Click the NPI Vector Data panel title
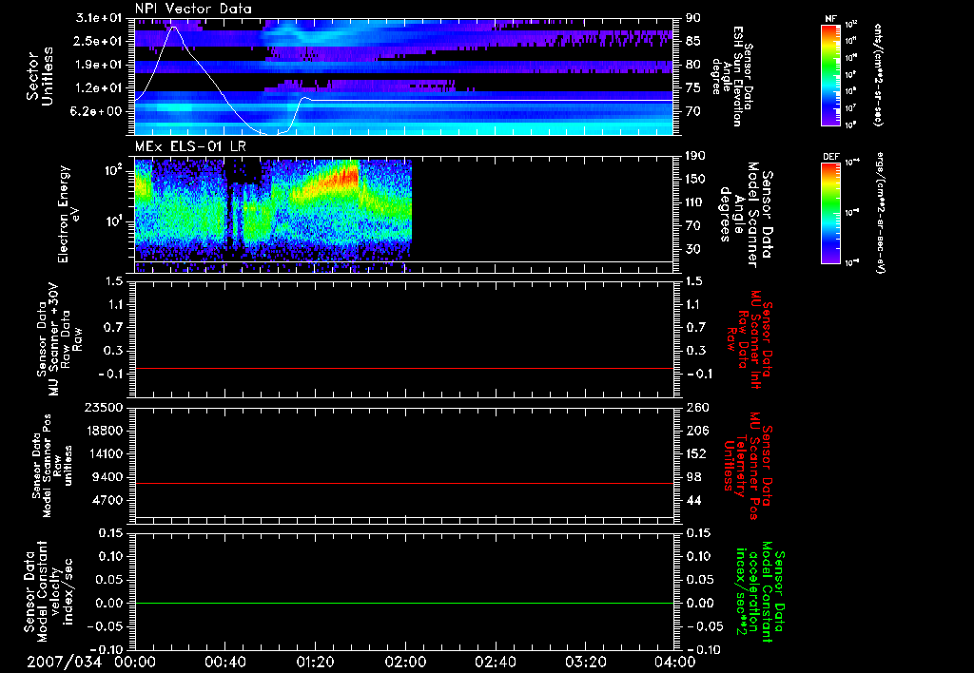The width and height of the screenshot is (974, 673). (x=193, y=9)
